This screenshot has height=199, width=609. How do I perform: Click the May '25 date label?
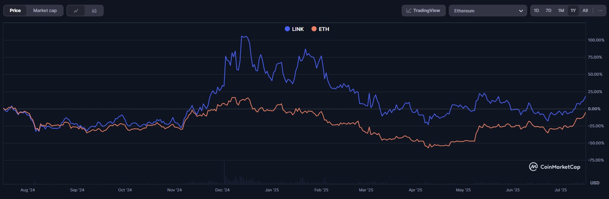point(463,190)
